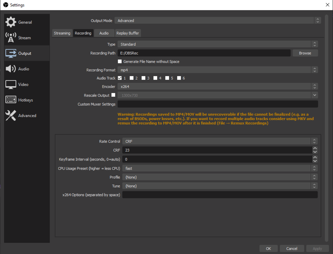Enable Generate File Name without Space
The height and width of the screenshot is (254, 333).
[x=119, y=61]
